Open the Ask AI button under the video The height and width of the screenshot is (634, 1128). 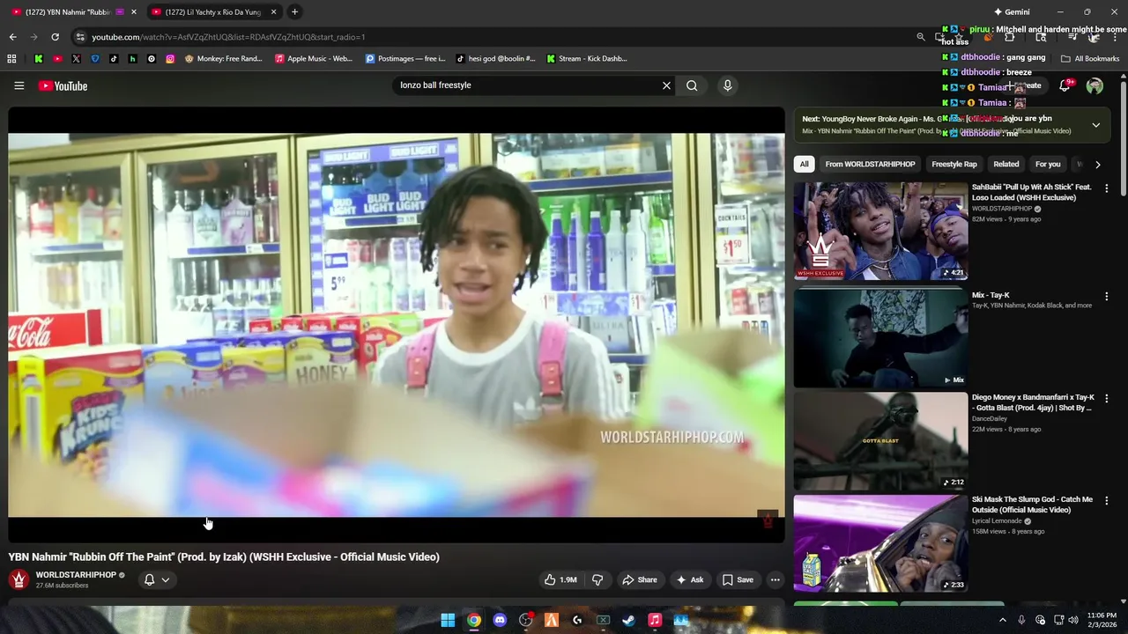click(x=689, y=579)
